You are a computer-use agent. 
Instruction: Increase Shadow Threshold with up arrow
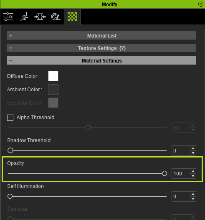[193, 148]
